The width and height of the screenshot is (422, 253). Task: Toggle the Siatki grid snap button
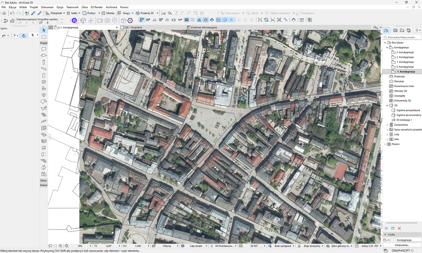pos(72,13)
